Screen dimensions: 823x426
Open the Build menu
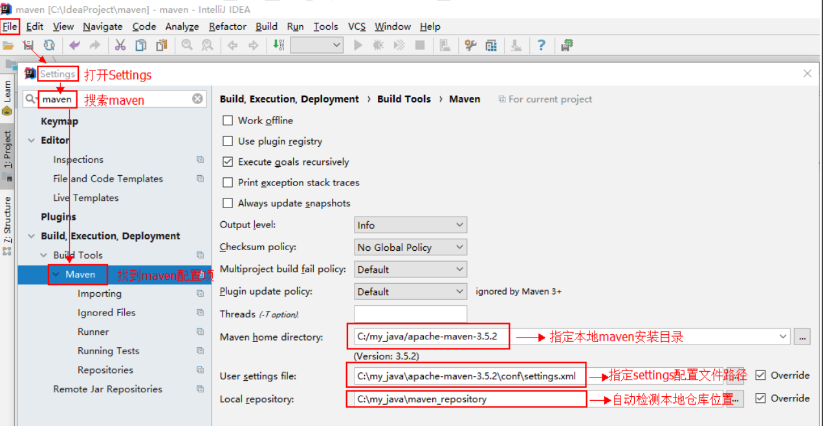tap(267, 27)
